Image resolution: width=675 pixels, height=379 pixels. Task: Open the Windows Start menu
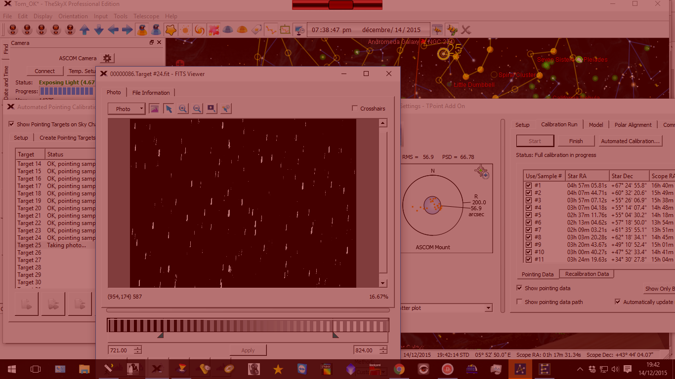pyautogui.click(x=12, y=369)
